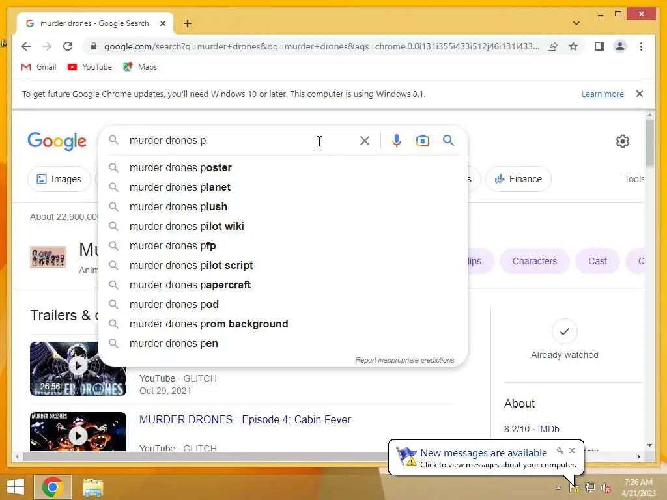667x500 pixels.
Task: Click the network tray icon
Action: point(590,488)
